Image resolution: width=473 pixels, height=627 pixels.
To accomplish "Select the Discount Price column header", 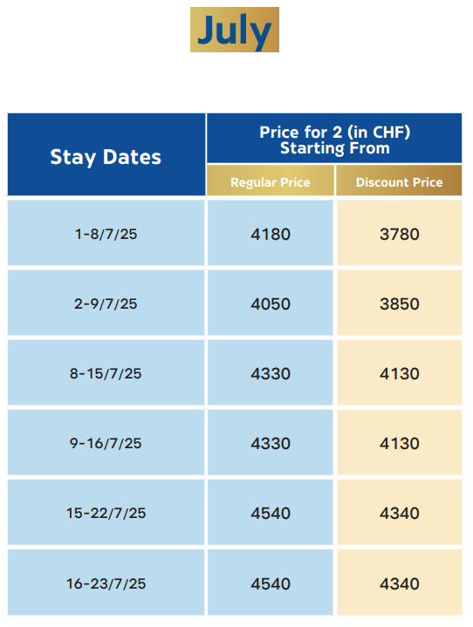I will (x=399, y=181).
